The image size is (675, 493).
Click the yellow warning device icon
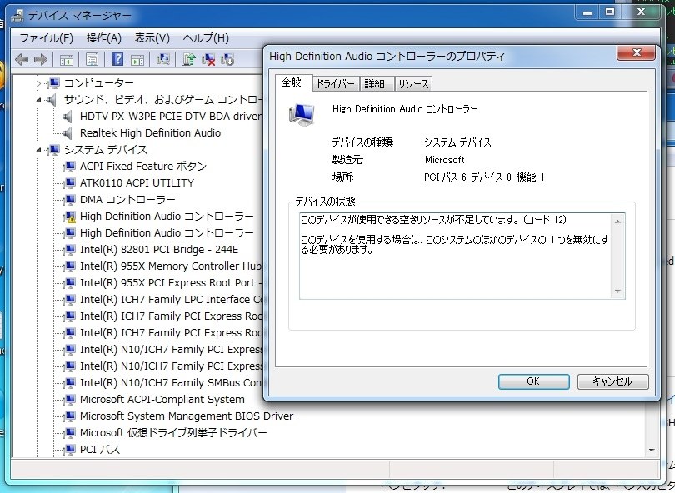[69, 217]
